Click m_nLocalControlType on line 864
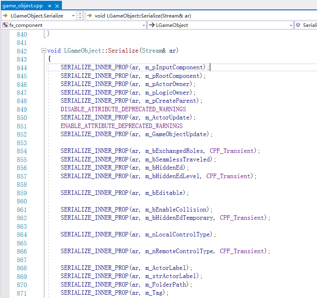Viewport: 317px width, 298px height. click(x=177, y=234)
